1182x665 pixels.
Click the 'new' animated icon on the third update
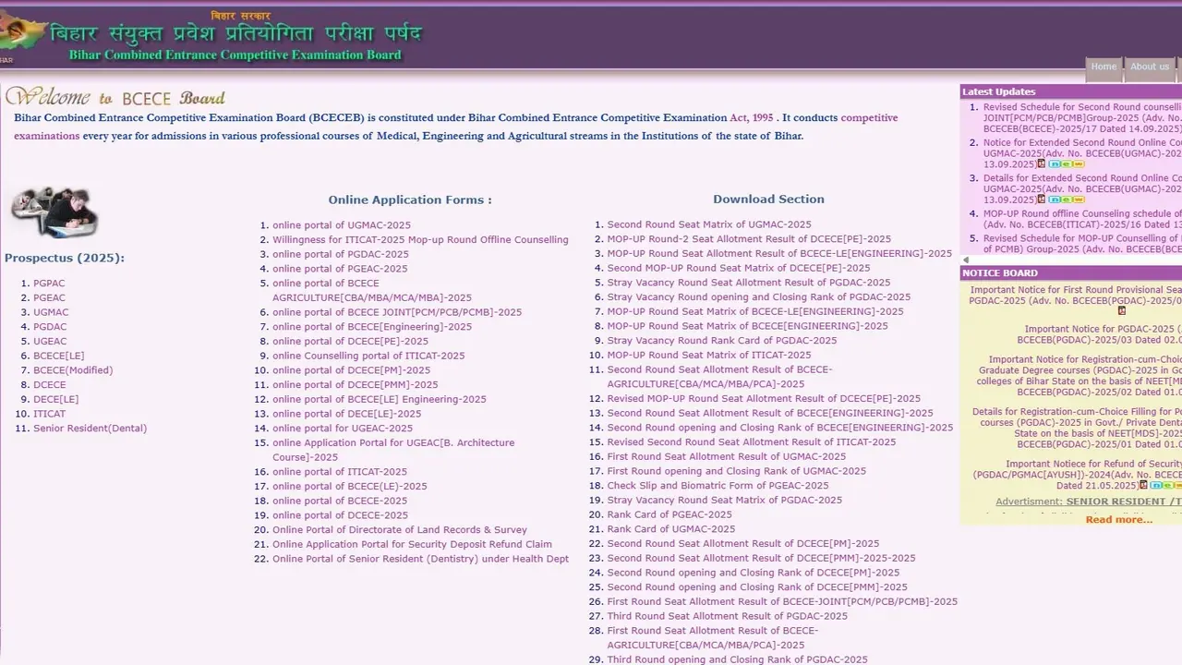(1067, 199)
